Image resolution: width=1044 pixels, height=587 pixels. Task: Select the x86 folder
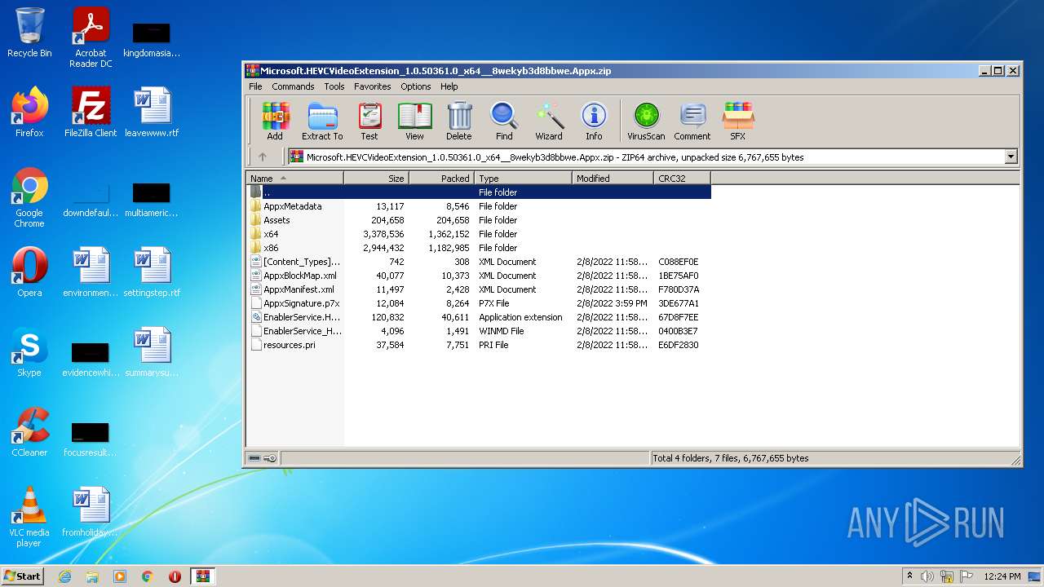[479, 248]
